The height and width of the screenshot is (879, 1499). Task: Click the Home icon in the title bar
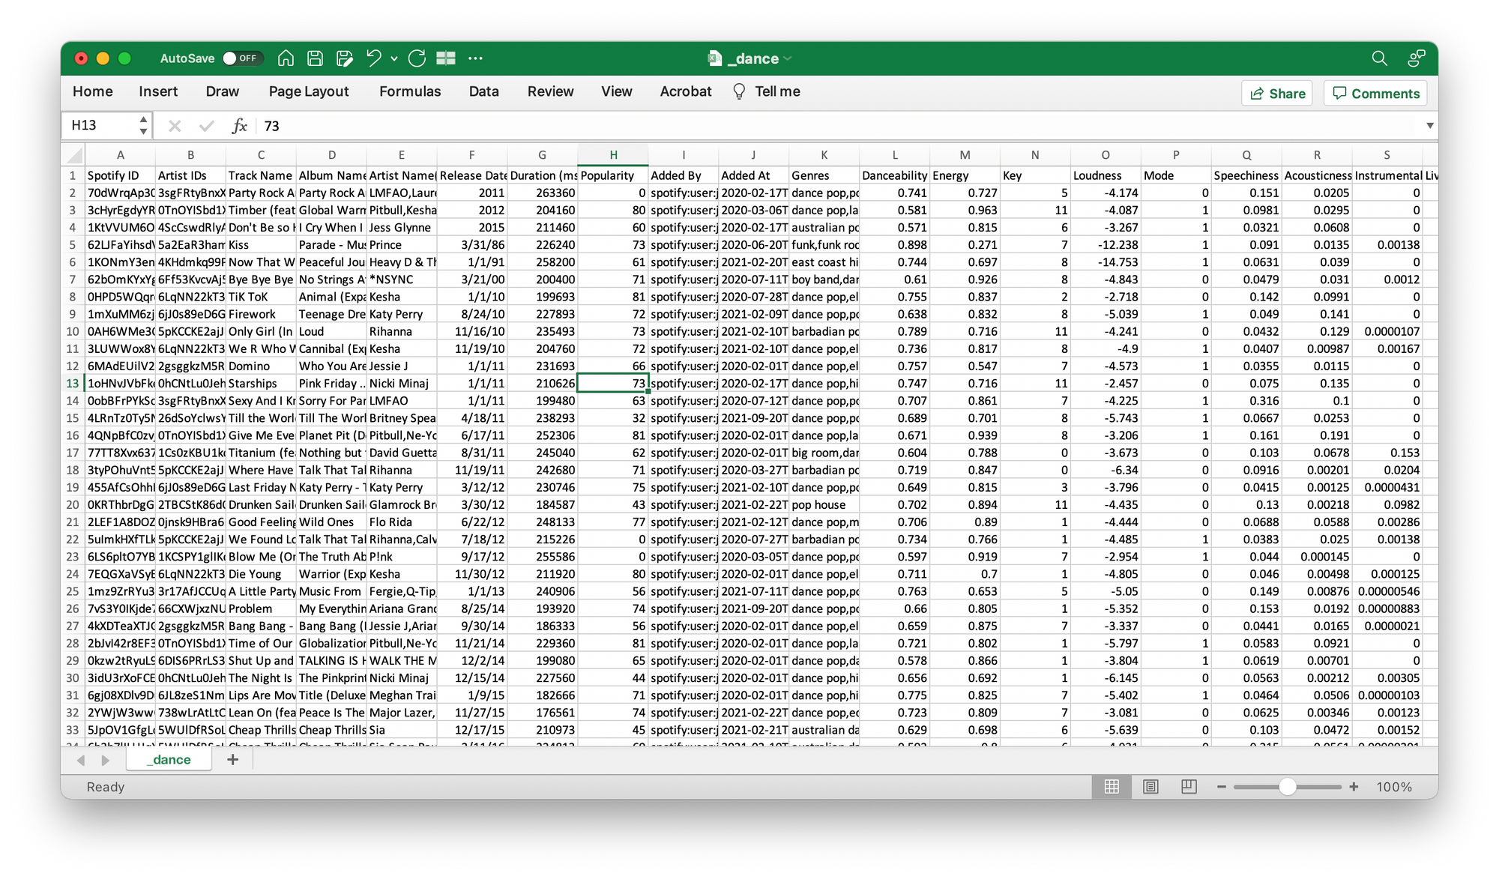[286, 58]
